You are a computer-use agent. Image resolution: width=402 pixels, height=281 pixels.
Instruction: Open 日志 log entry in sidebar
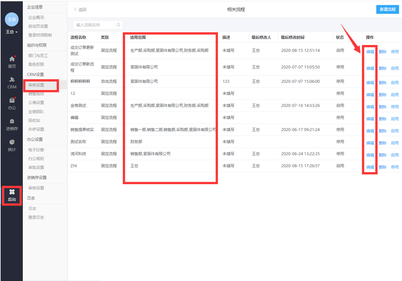point(32,209)
